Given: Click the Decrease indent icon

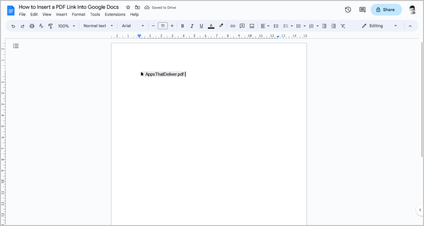Looking at the screenshot, I should pyautogui.click(x=324, y=26).
